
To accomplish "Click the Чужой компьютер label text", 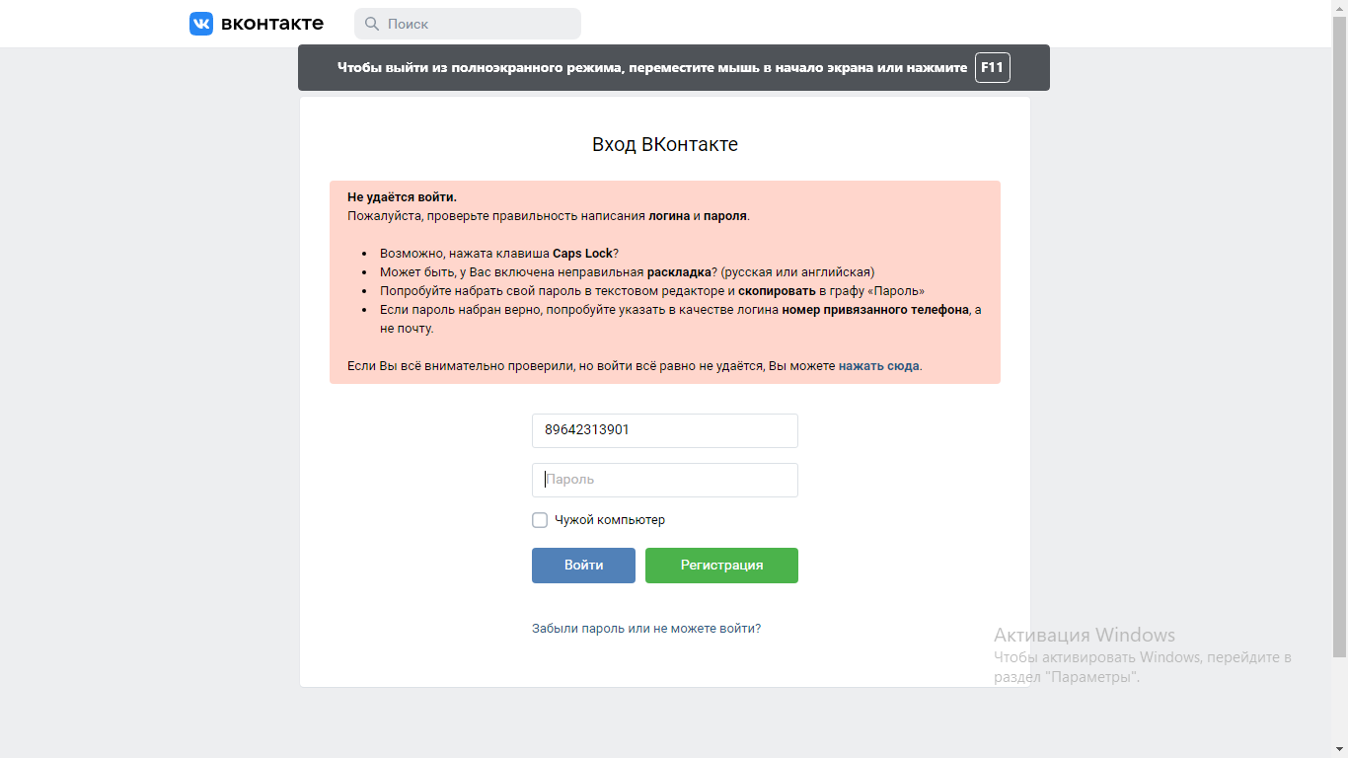I will (x=610, y=520).
